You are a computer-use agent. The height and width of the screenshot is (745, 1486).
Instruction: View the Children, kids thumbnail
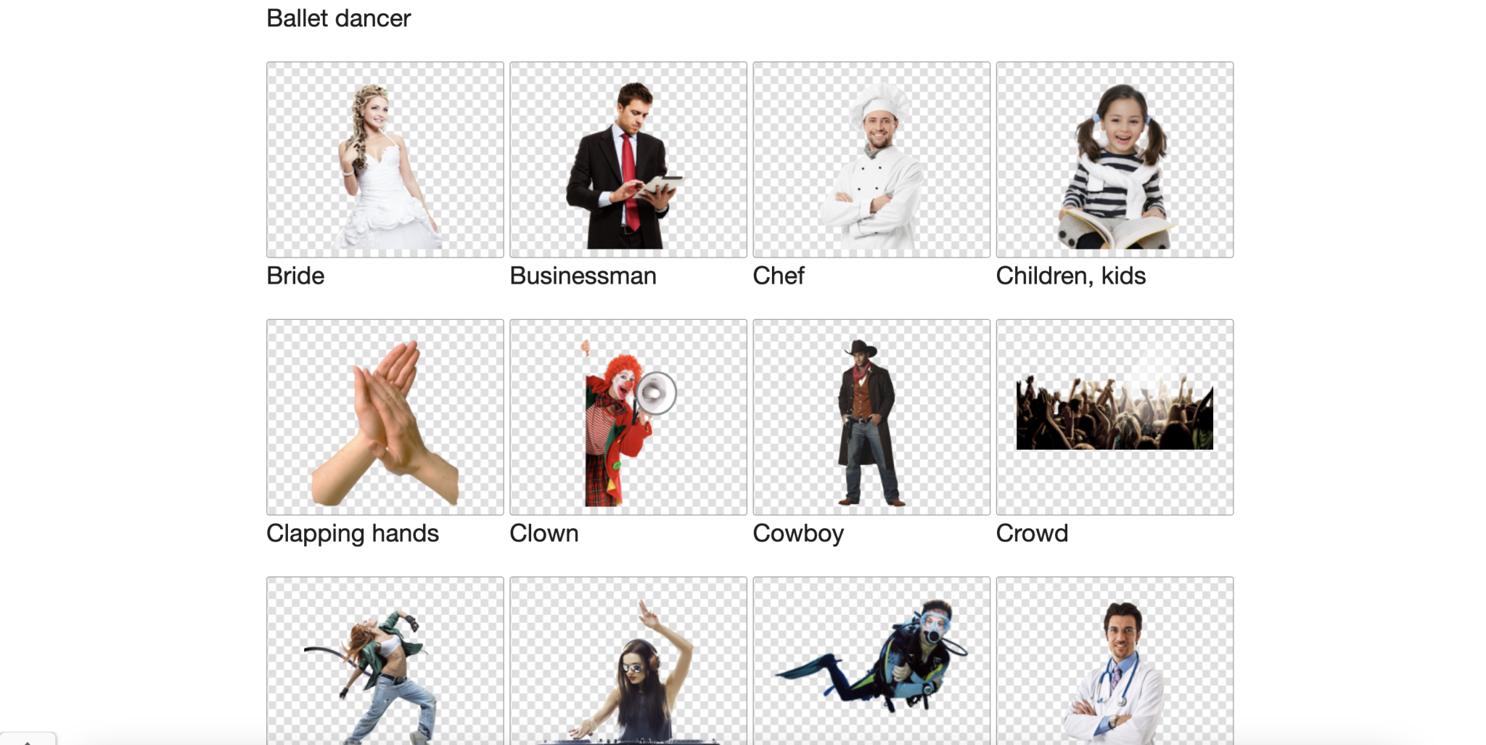[1114, 159]
